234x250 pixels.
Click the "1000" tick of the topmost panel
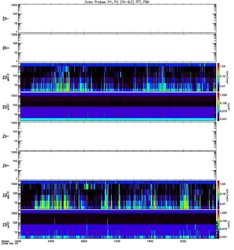(x=14, y=5)
